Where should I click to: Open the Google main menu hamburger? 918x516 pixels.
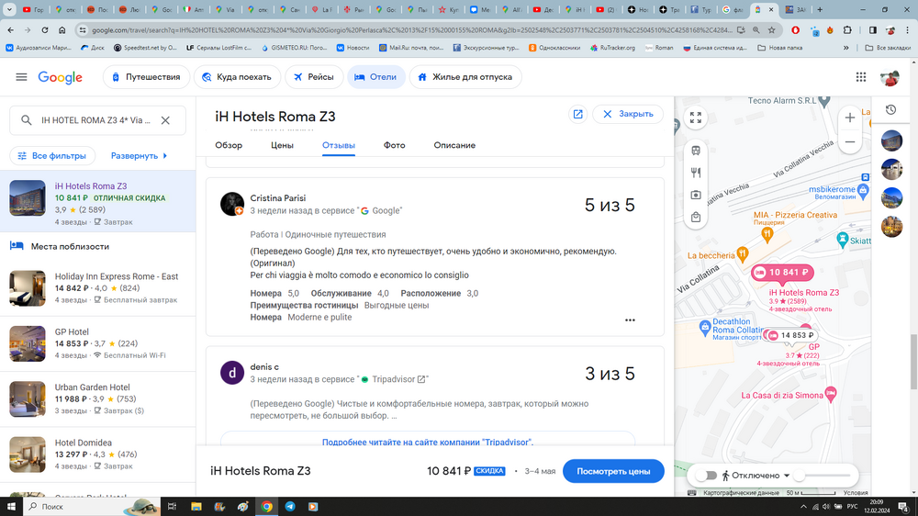point(22,77)
